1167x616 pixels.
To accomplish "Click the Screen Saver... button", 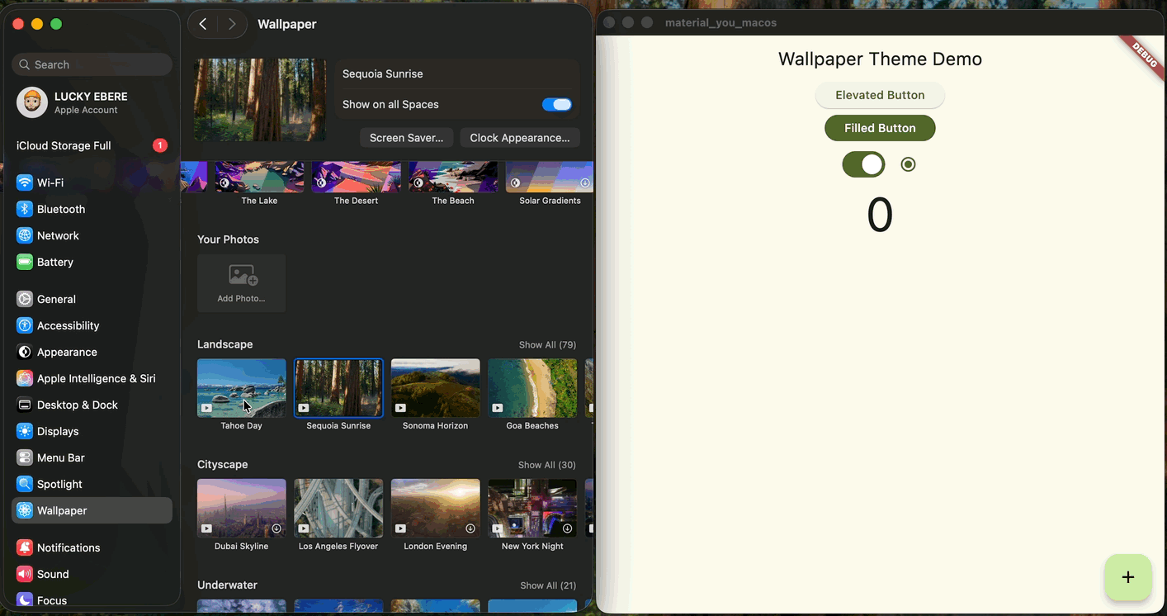I will (x=406, y=138).
